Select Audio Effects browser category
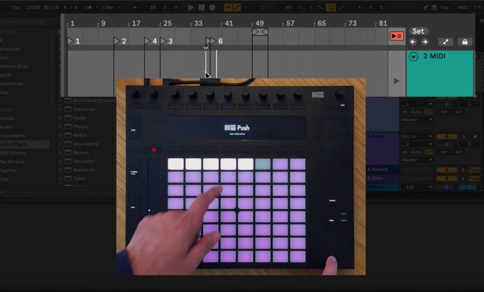Screen dimensions: 484x292 (x=14, y=144)
